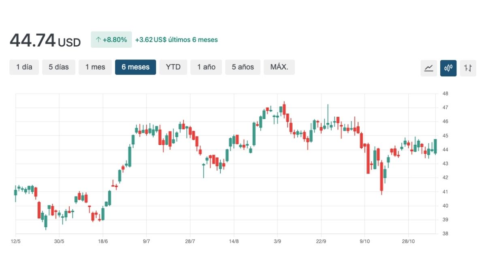Click the 44.74 USD price

[45, 40]
